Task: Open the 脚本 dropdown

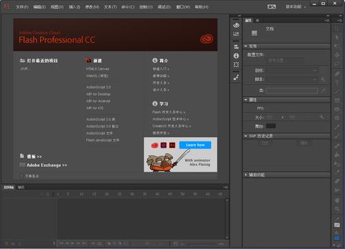Action: tap(293, 79)
